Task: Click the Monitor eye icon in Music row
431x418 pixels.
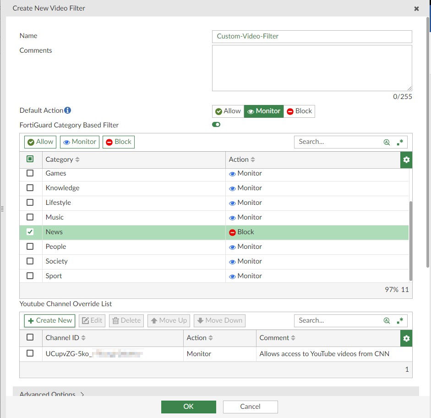Action: point(232,218)
